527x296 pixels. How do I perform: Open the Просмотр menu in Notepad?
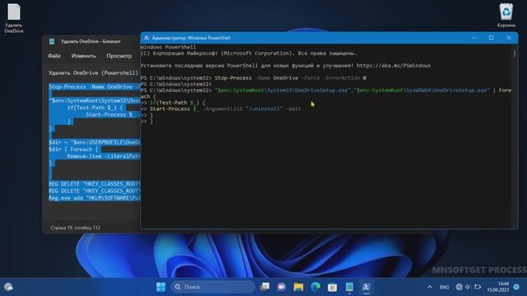click(x=119, y=56)
